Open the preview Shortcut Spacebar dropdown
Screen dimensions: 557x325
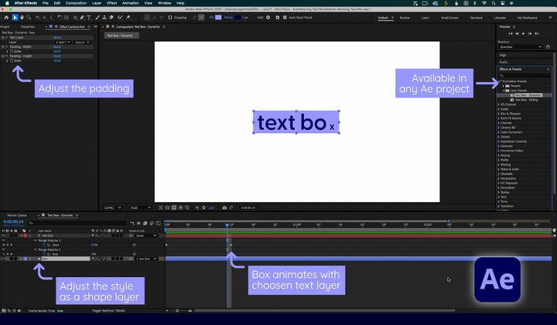pos(521,47)
